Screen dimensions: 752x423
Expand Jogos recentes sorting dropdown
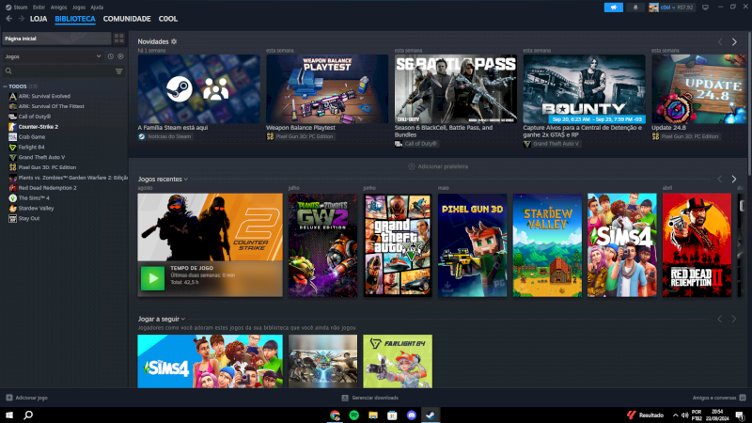tap(185, 180)
